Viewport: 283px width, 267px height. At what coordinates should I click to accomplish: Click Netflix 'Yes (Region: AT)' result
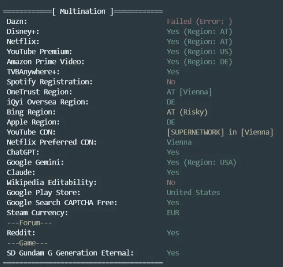coord(199,42)
